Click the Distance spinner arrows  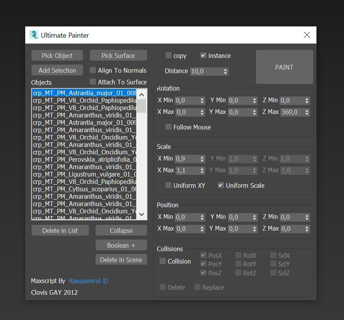point(225,72)
